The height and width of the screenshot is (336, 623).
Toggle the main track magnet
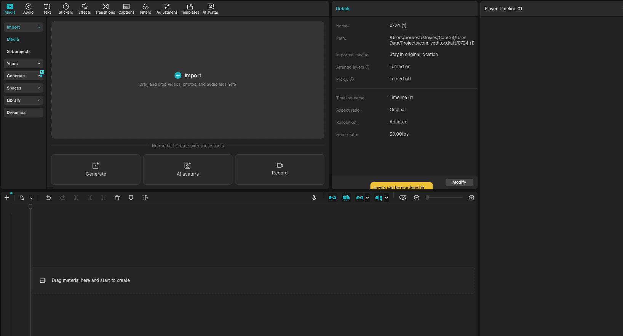tap(332, 198)
